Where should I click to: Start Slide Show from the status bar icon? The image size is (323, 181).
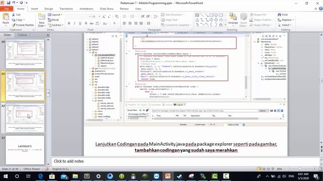click(x=273, y=169)
